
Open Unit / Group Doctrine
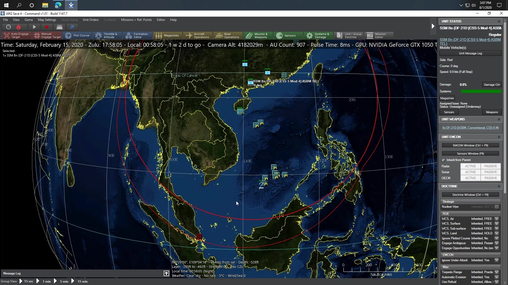tap(349, 35)
